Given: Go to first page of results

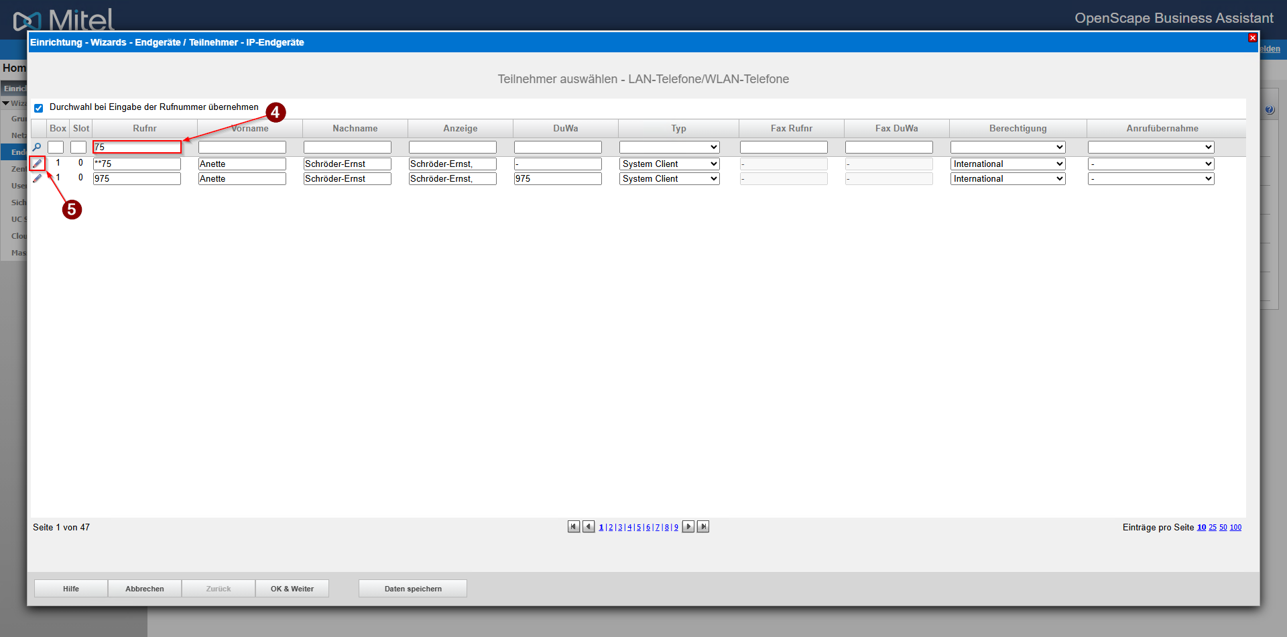Looking at the screenshot, I should [x=574, y=526].
